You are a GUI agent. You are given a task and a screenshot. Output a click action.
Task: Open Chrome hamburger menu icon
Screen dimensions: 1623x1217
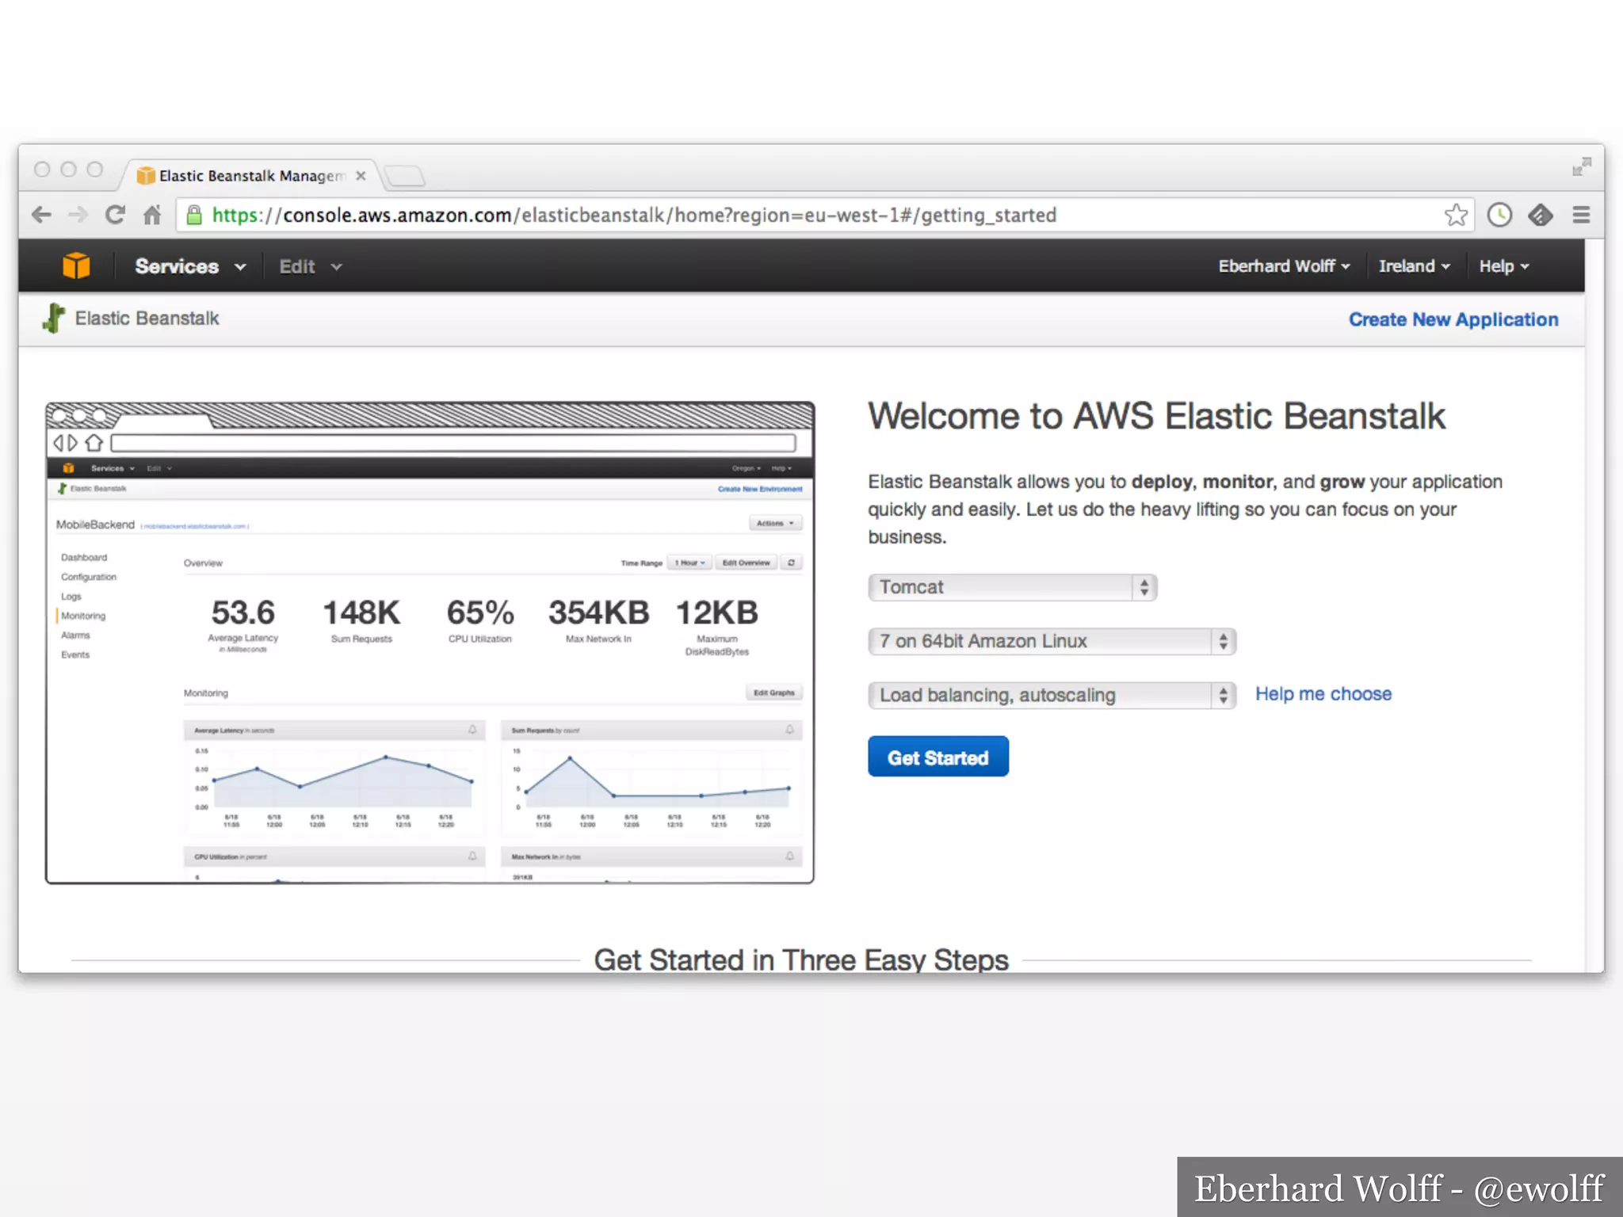pos(1581,215)
